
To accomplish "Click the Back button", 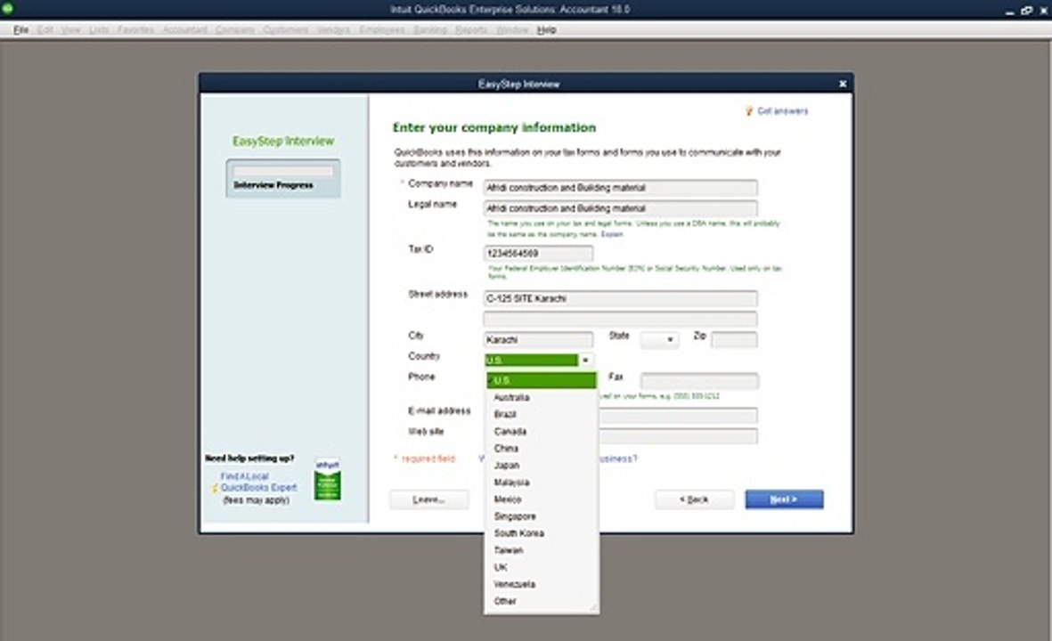I will 694,499.
